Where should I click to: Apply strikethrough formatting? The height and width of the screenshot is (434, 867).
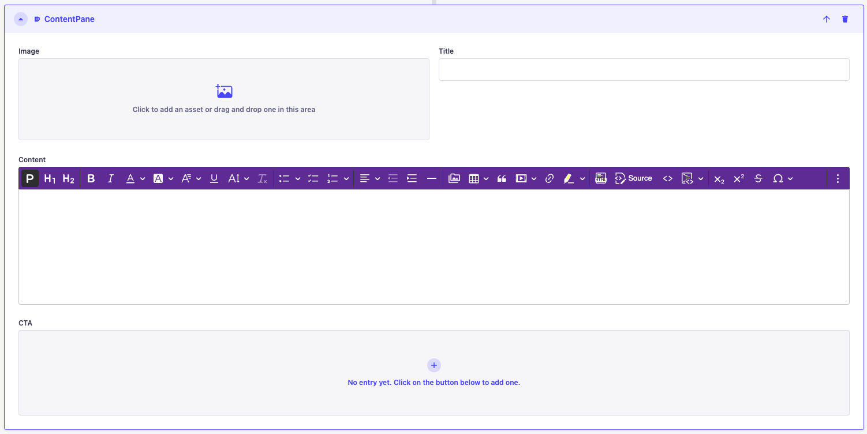coord(758,179)
